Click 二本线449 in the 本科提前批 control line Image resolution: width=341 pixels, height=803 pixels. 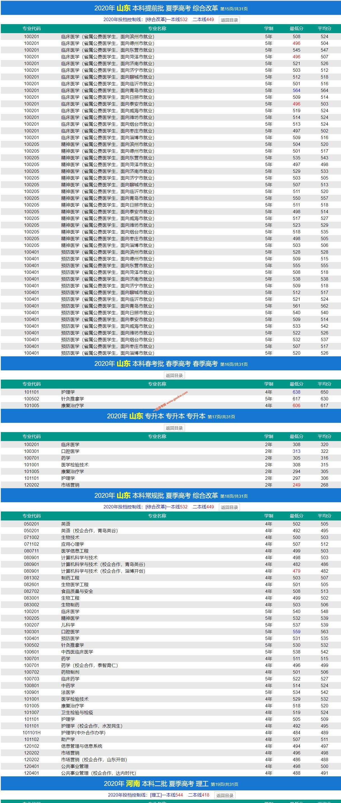click(x=203, y=20)
